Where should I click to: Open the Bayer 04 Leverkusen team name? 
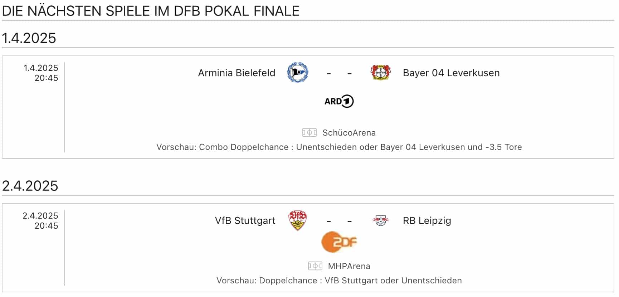point(451,73)
